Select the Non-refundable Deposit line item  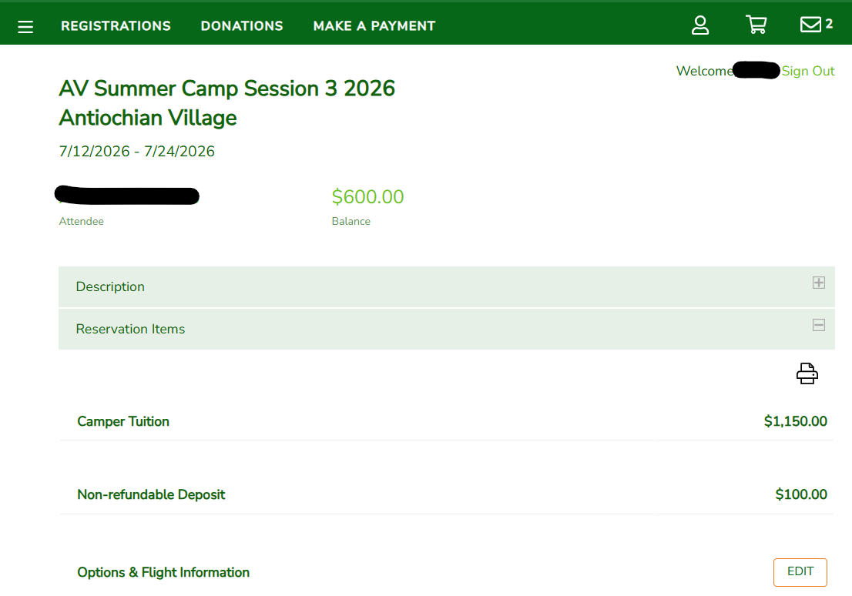pos(151,494)
